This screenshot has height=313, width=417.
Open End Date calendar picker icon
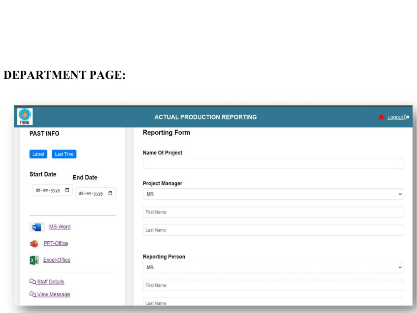coord(111,193)
